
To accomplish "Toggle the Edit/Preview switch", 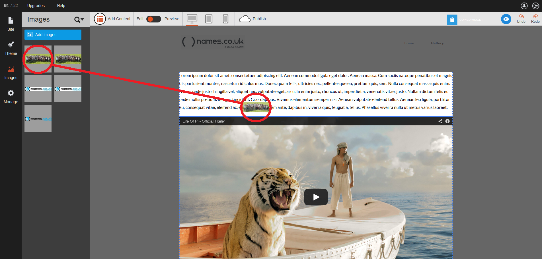I will [x=154, y=19].
